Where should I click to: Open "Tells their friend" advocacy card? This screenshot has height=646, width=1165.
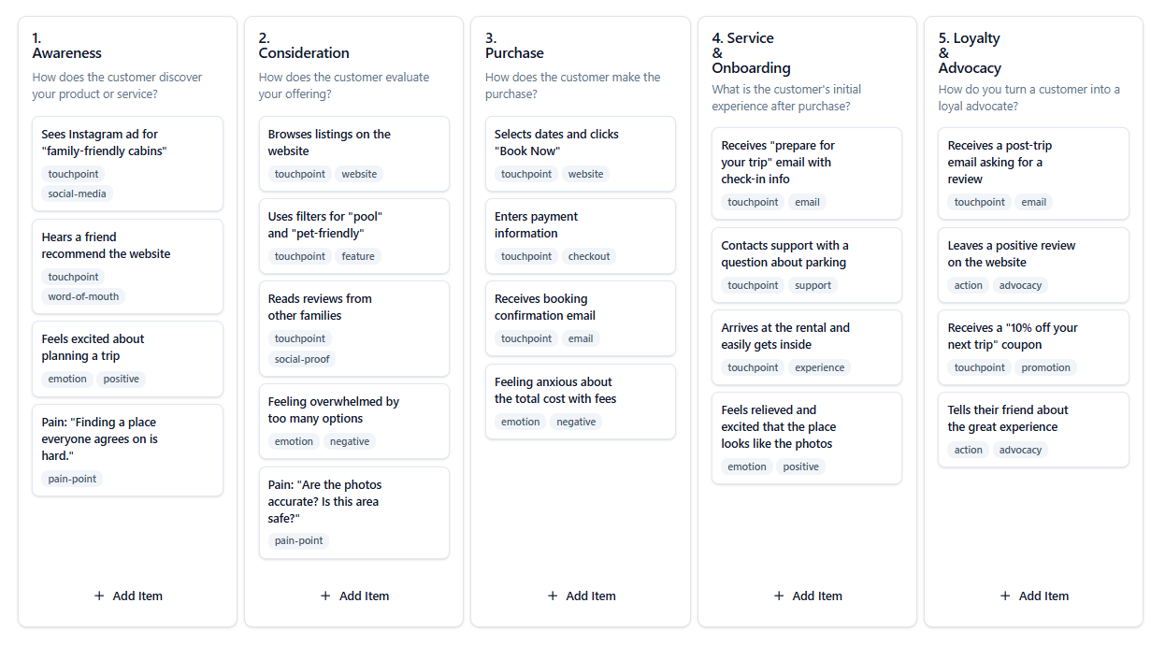tap(1033, 419)
